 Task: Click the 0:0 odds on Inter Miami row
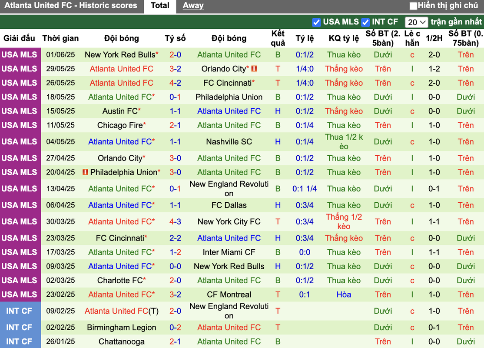(x=305, y=252)
